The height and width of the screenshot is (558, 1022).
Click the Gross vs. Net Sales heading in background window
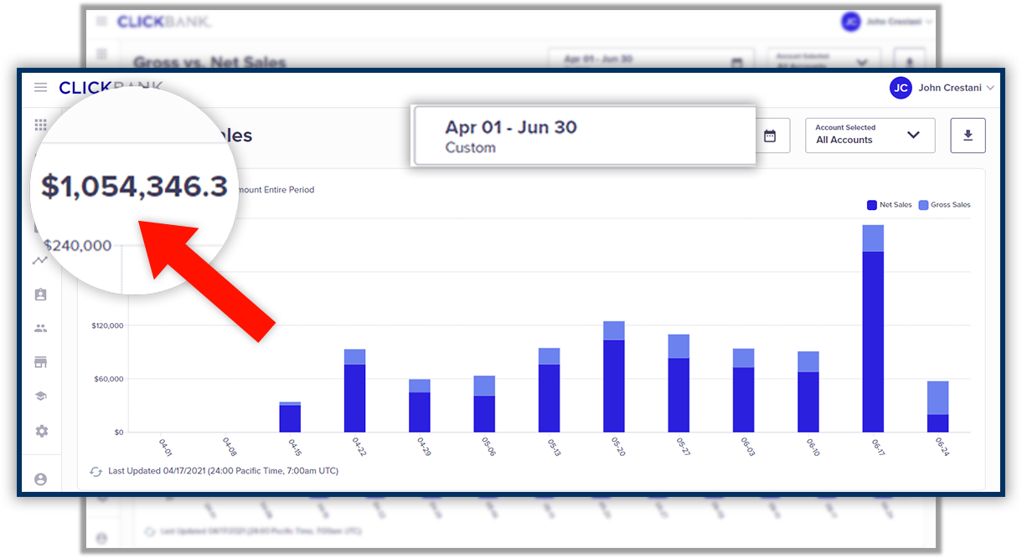[209, 62]
